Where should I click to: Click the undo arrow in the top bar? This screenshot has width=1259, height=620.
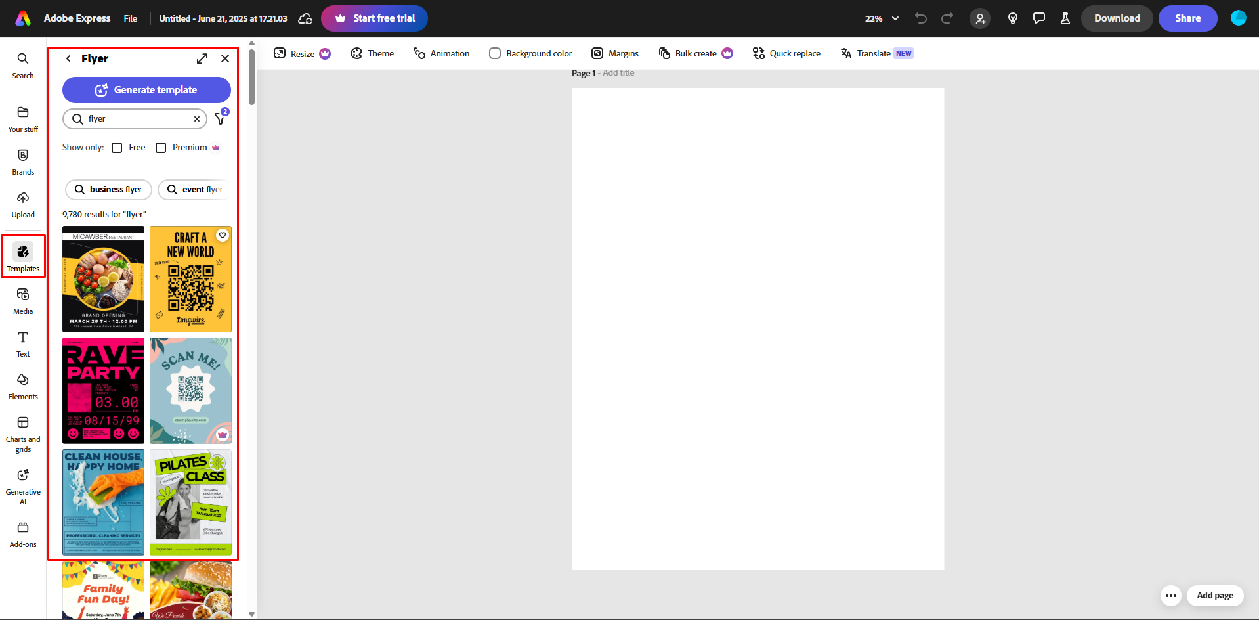point(920,18)
